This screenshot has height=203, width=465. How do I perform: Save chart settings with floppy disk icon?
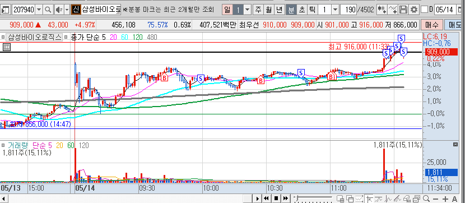pyautogui.click(x=403, y=10)
